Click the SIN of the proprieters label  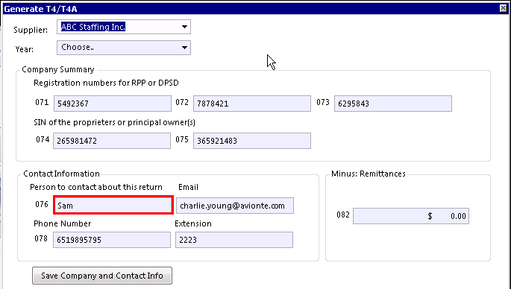coord(114,122)
